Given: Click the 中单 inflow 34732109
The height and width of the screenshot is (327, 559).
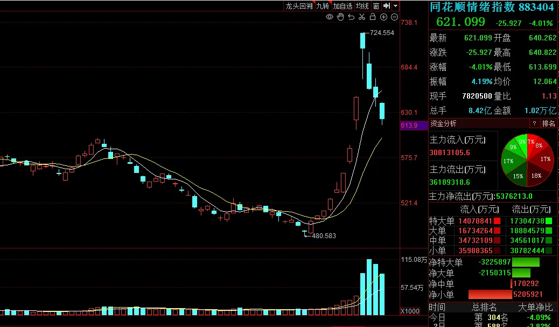Looking at the screenshot, I should [x=476, y=241].
